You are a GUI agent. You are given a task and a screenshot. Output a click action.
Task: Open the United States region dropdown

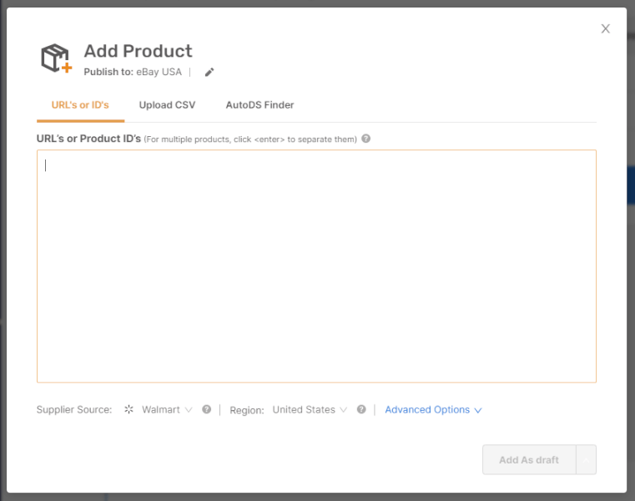point(310,410)
